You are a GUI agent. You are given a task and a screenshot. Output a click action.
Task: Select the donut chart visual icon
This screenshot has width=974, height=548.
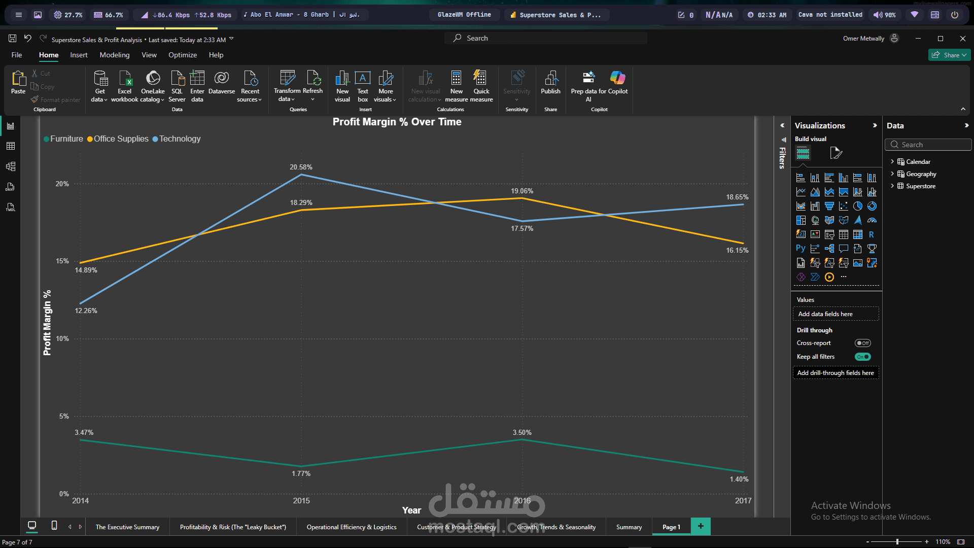click(x=872, y=206)
